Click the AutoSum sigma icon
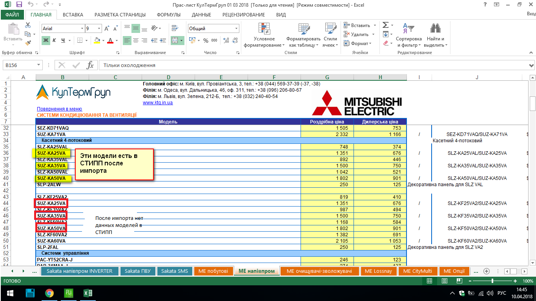The image size is (536, 301). [x=385, y=25]
